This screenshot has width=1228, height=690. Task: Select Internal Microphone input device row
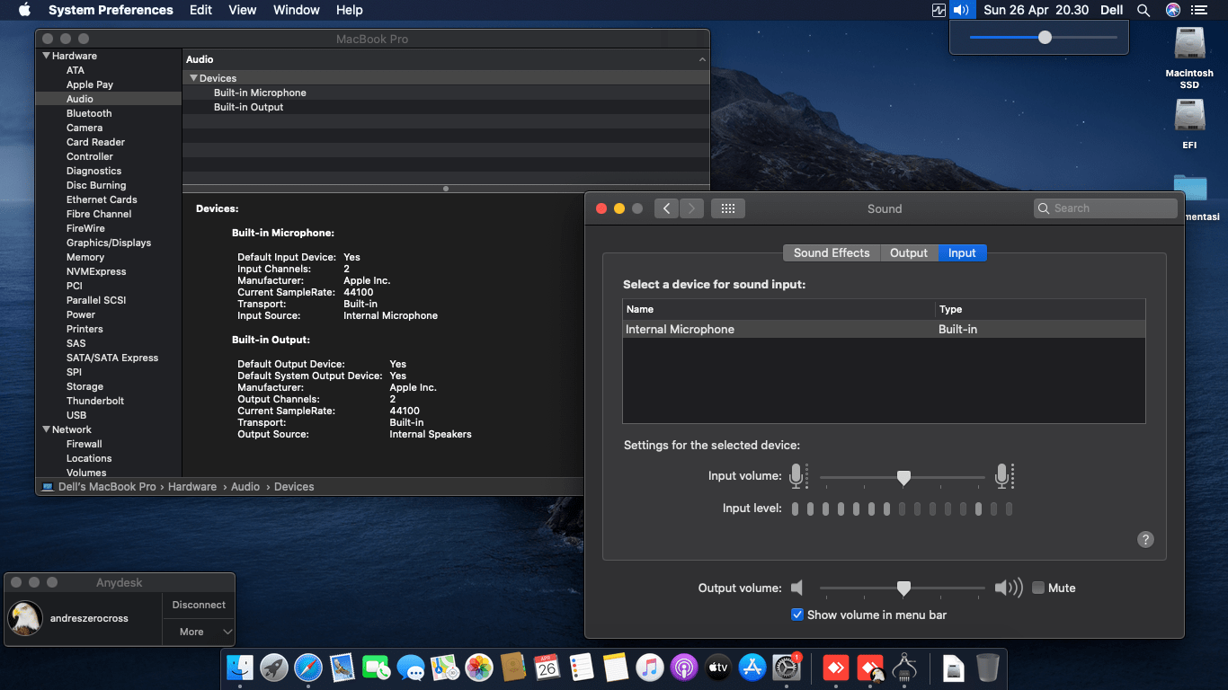point(884,330)
